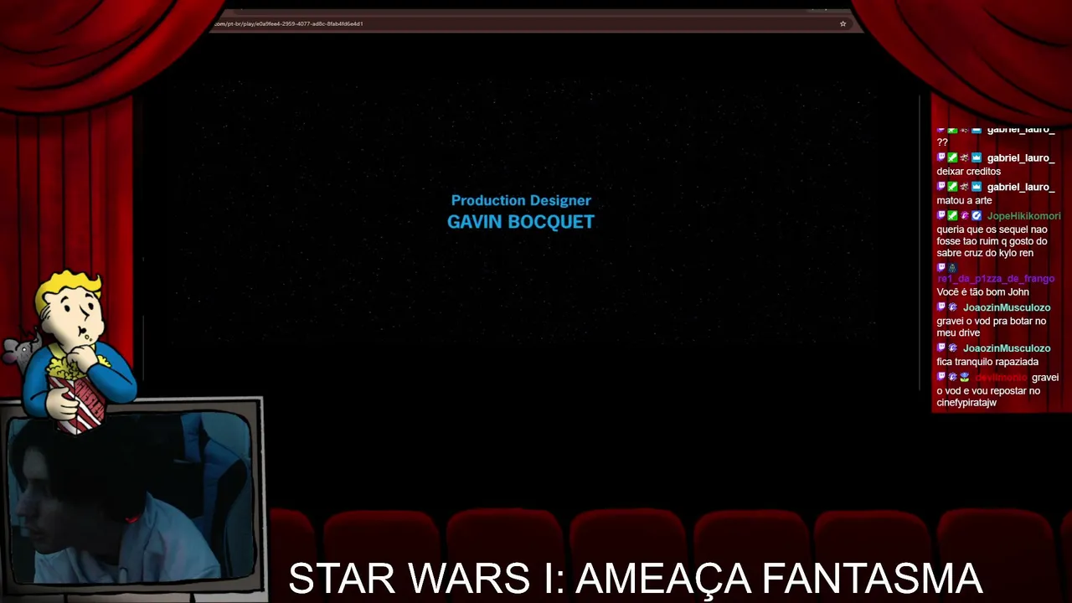Viewport: 1072px width, 603px height.
Task: Click the message 'gravei o vod pra botar no meu drive'
Action: [992, 327]
